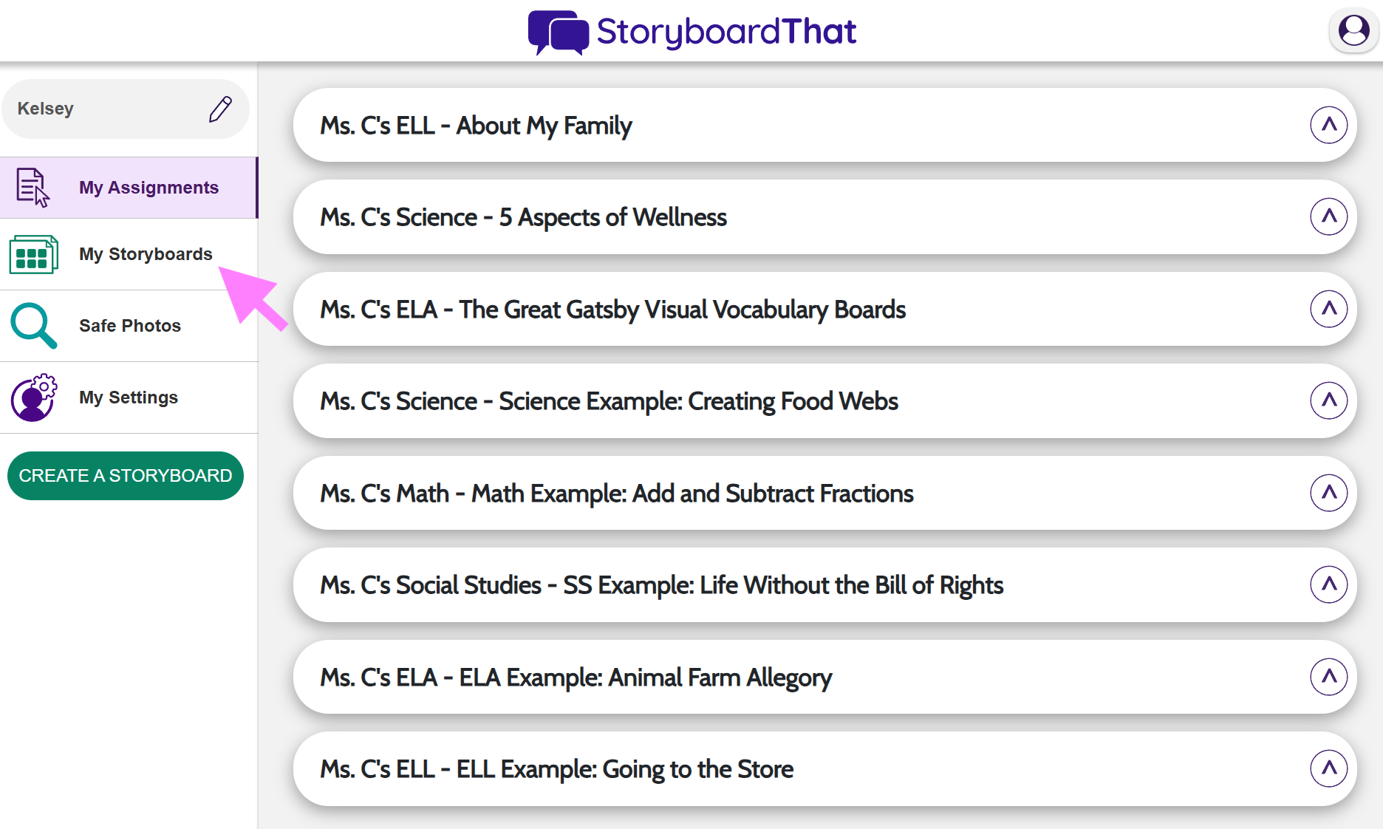The width and height of the screenshot is (1383, 829).
Task: Click the pencil edit icon beside Kelsey
Action: [x=220, y=109]
